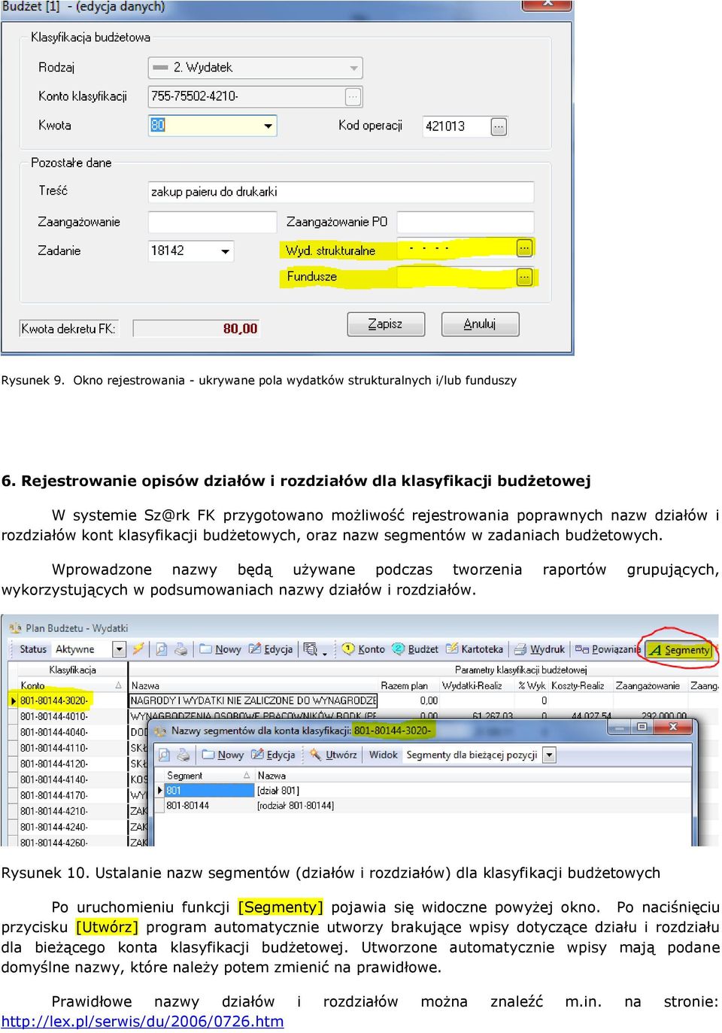722x1033 pixels.
Task: Click the lightning bolt icon in Plan Budżetu toolbar
Action: pos(138,649)
